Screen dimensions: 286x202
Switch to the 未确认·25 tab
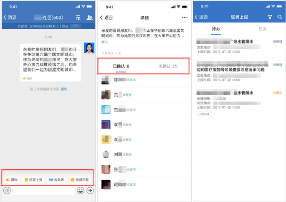168,66
